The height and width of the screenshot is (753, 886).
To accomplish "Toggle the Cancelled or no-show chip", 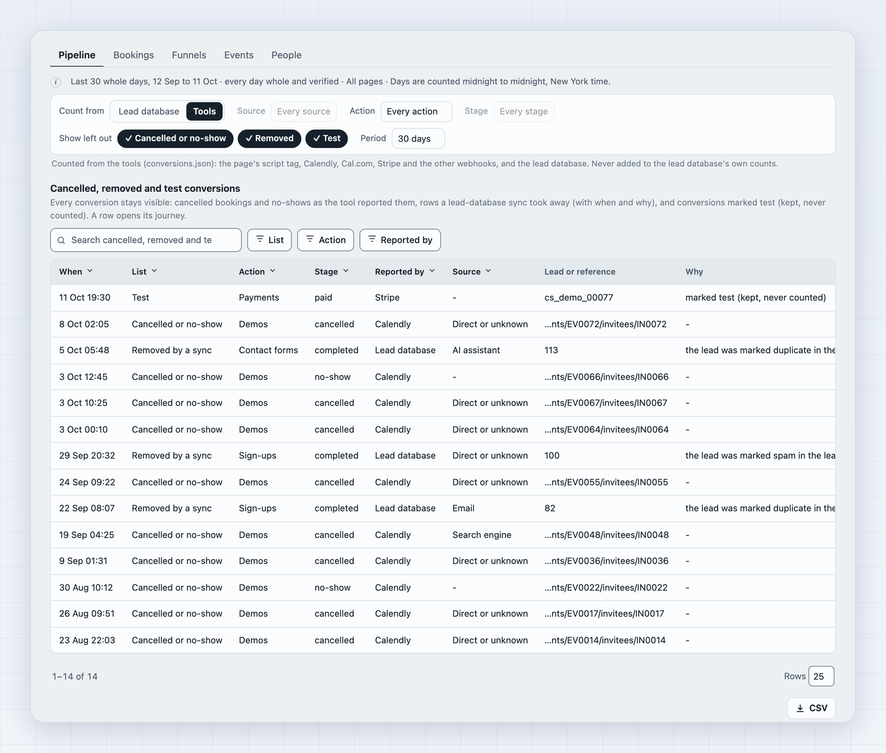I will 176,138.
